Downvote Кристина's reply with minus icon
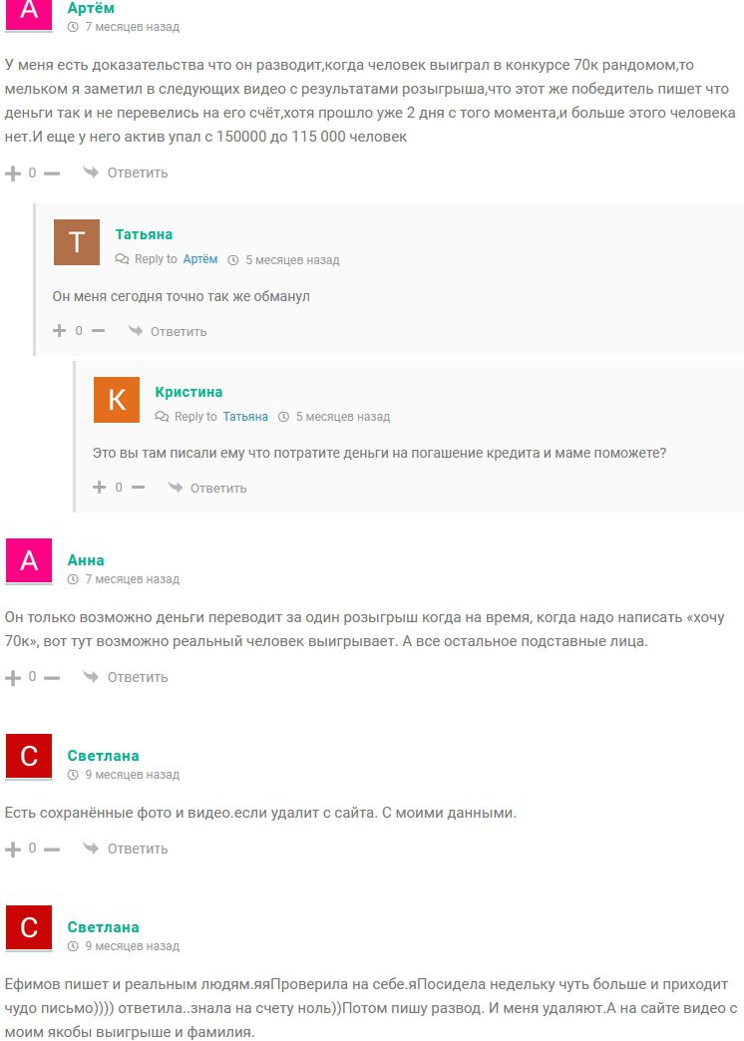 [139, 488]
